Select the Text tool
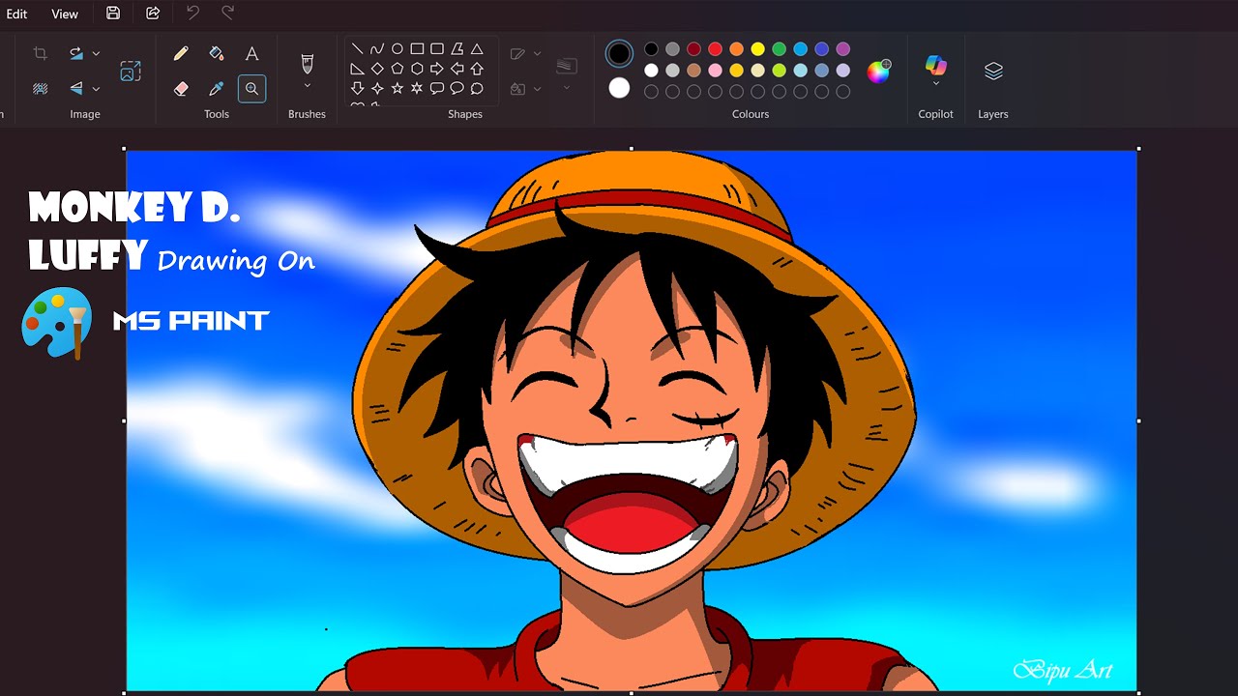 point(251,54)
